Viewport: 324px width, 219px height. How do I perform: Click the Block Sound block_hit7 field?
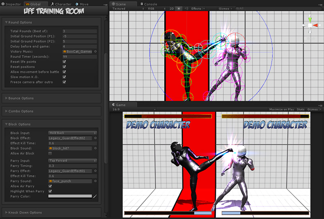pos(70,148)
